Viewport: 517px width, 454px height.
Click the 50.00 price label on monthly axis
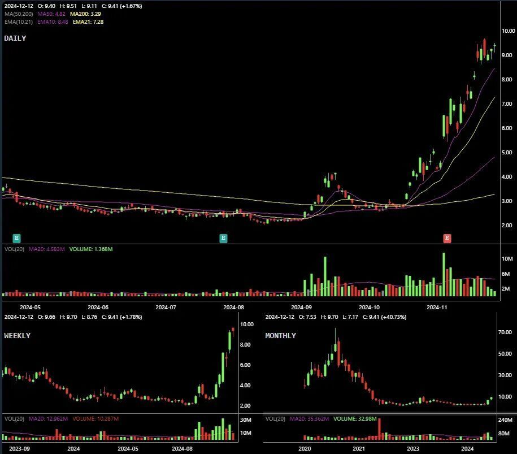click(x=505, y=354)
